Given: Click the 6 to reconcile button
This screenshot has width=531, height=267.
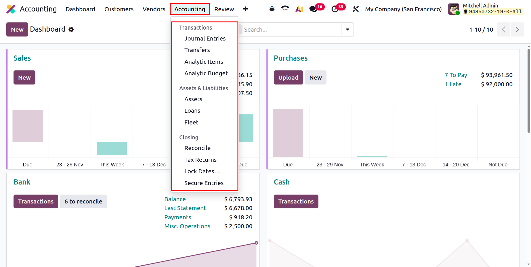Looking at the screenshot, I should click(83, 201).
